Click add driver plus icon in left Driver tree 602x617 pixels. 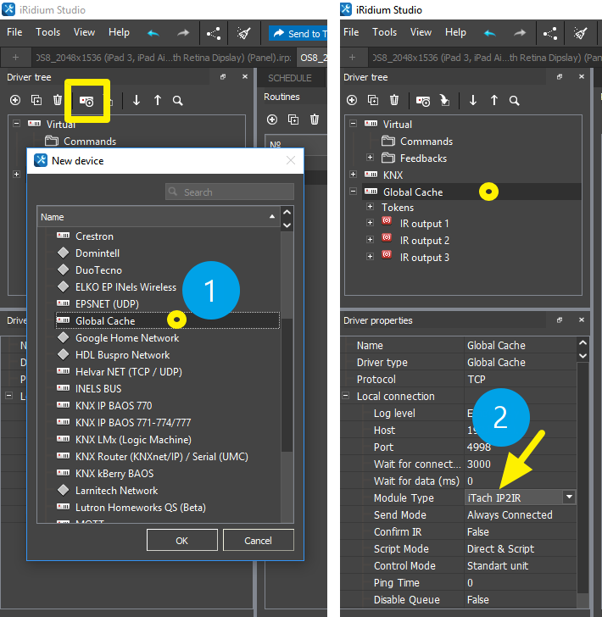tap(15, 100)
